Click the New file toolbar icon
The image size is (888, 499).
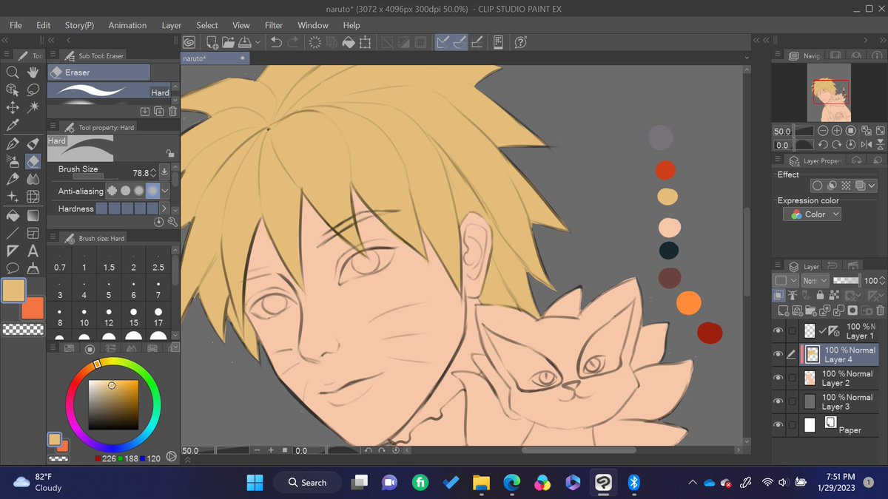point(212,43)
